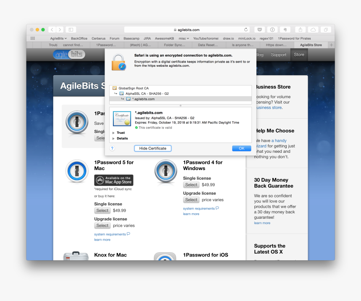Click the certificate thumbnail image
The width and height of the screenshot is (361, 301).
122,118
